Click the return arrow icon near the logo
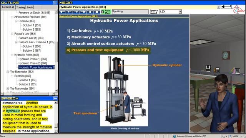 [226, 7]
